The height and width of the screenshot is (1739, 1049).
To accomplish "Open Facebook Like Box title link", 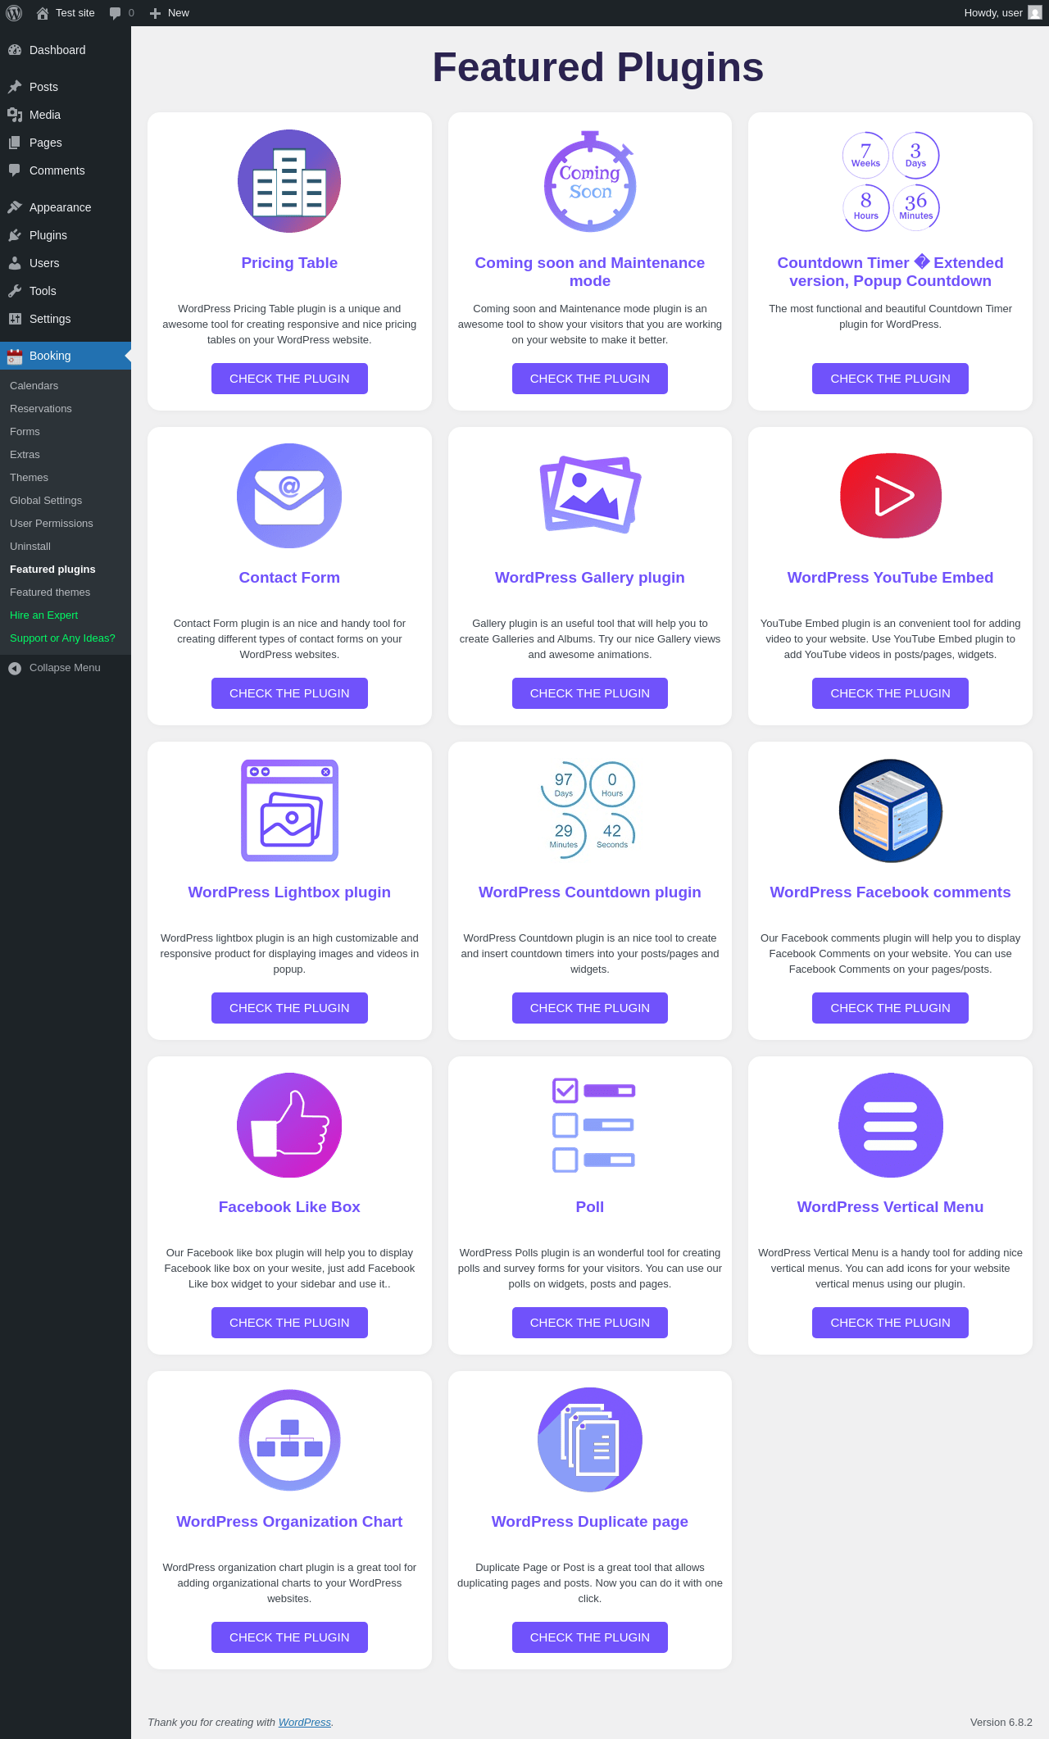I will pyautogui.click(x=289, y=1207).
